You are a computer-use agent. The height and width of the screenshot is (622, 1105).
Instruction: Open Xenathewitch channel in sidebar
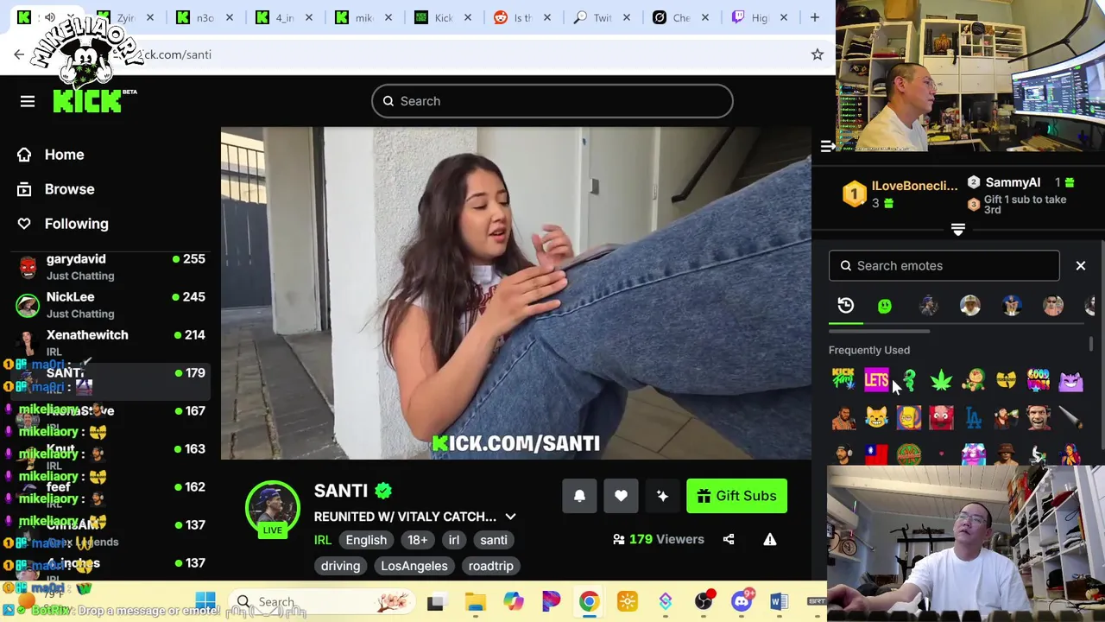110,343
